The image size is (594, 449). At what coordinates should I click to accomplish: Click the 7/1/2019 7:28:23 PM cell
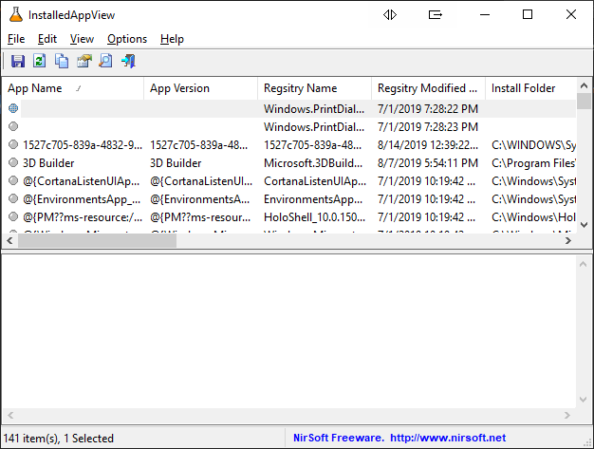point(428,127)
